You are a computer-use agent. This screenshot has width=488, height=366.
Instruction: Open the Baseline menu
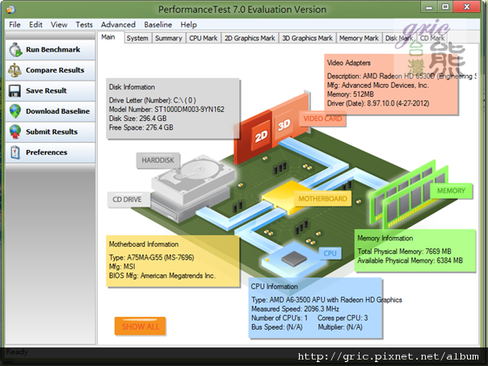tap(158, 24)
